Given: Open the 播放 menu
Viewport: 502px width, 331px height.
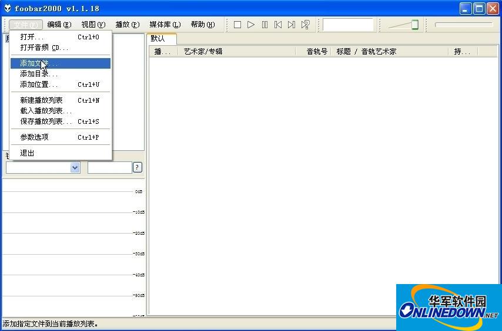Looking at the screenshot, I should tap(128, 25).
